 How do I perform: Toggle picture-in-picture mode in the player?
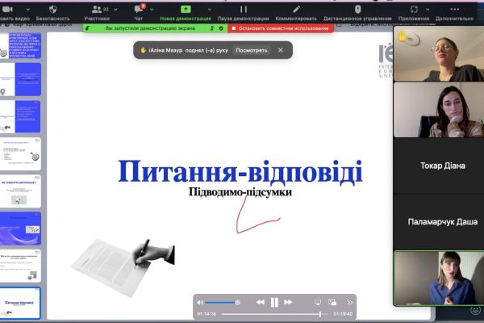(x=334, y=302)
